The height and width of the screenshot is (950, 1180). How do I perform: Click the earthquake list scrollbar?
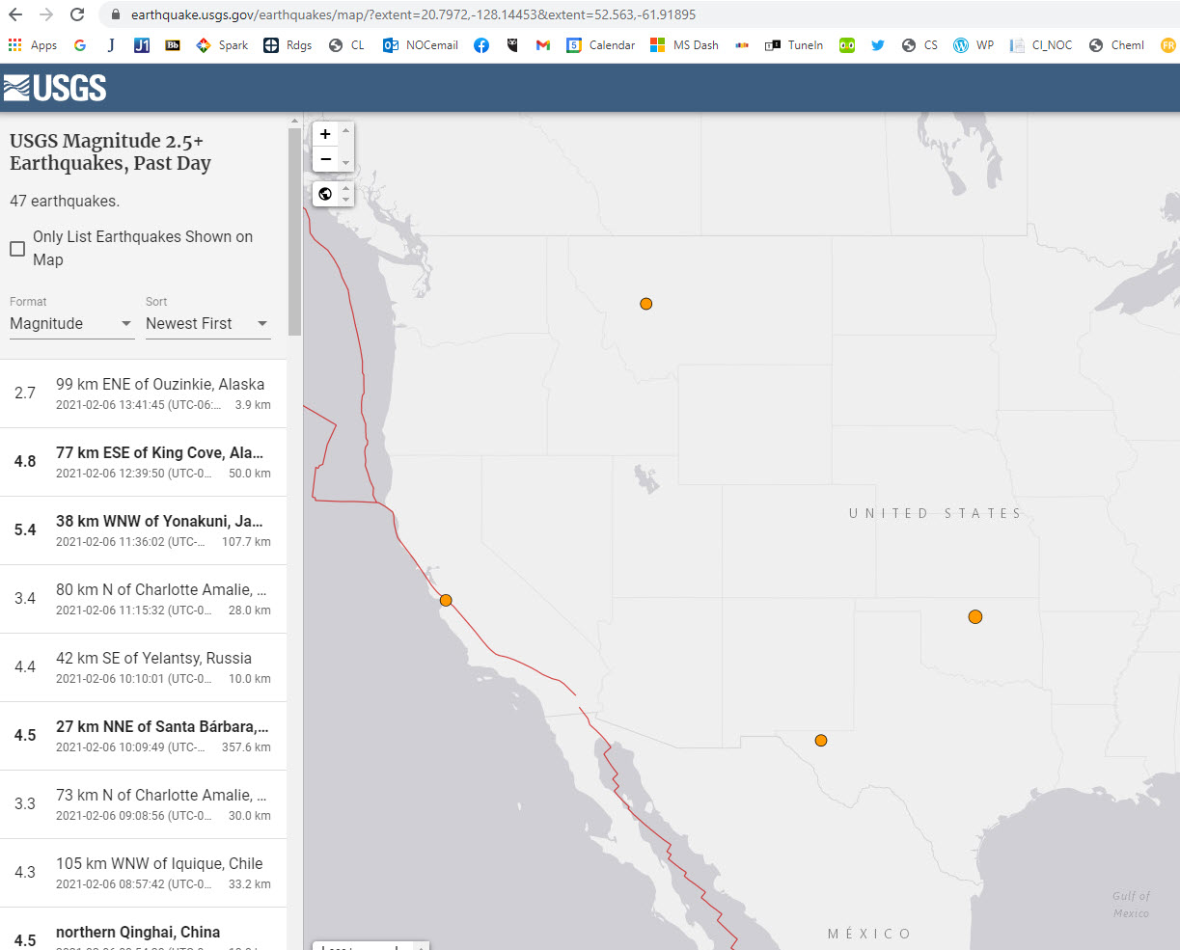(294, 231)
